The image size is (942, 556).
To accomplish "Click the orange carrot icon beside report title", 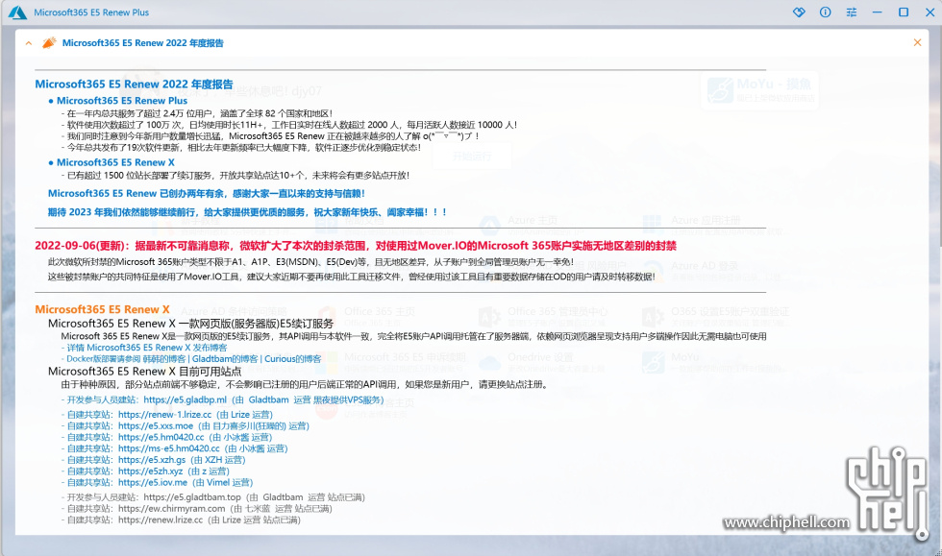I will point(49,42).
